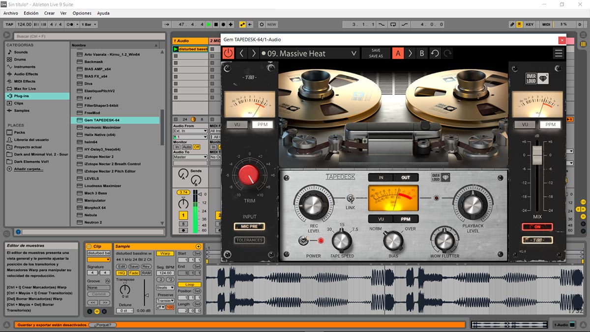Flip the TAPEDESK Link switch

[351, 199]
